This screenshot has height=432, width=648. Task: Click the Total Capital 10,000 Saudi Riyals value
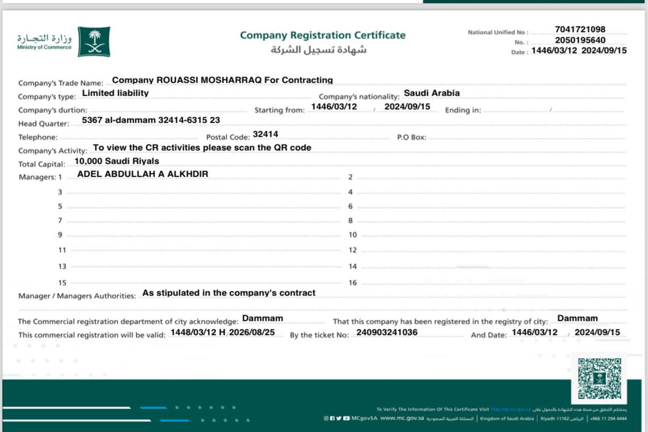[117, 161]
